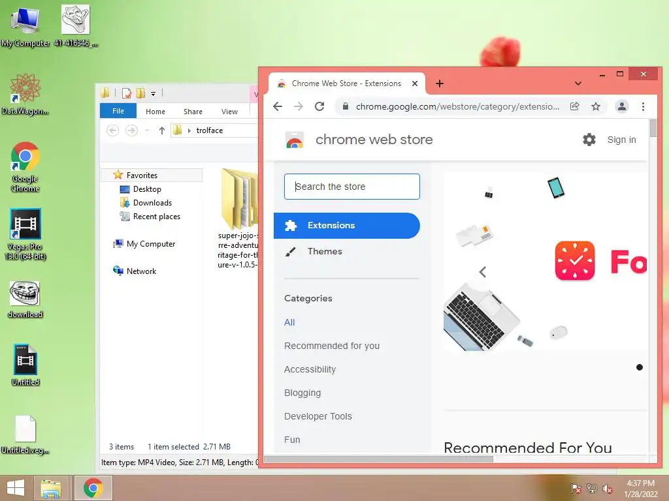The image size is (669, 501).
Task: Click the address bar URL
Action: pyautogui.click(x=457, y=106)
